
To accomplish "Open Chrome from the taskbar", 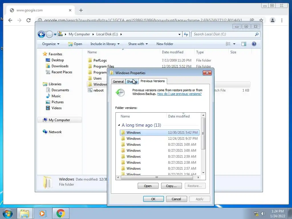I will point(61,213).
